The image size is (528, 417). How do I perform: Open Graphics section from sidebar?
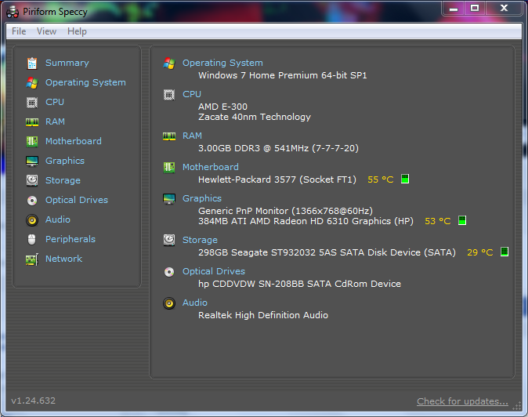coord(65,161)
